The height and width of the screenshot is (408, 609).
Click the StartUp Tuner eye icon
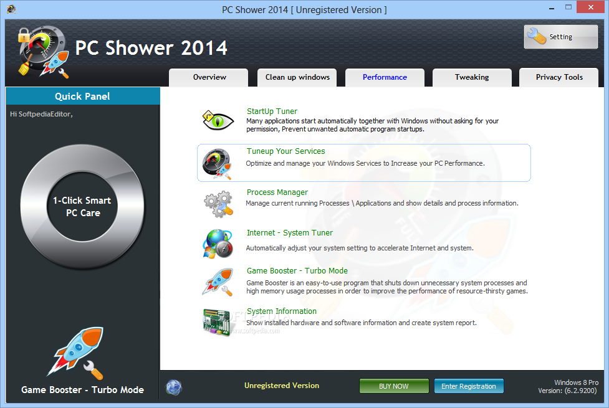[218, 120]
